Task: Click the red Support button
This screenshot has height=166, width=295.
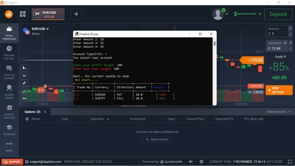Action: 12,162
